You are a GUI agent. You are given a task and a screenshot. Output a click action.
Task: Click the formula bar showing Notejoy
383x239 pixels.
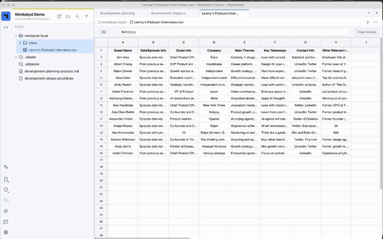pyautogui.click(x=234, y=32)
